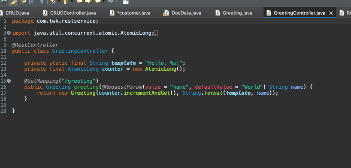Select the GreetingController.java tab

pyautogui.click(x=299, y=13)
